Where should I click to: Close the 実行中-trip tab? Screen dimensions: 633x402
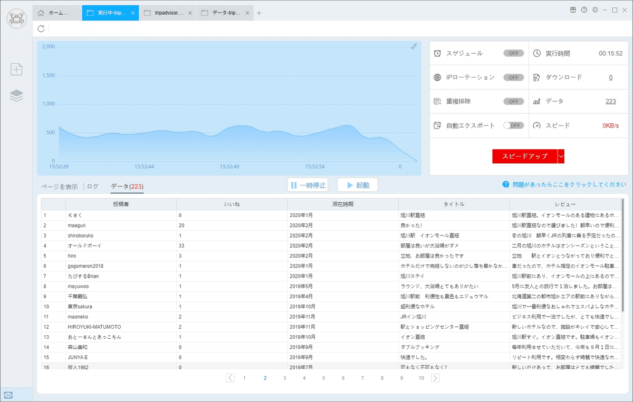(x=132, y=13)
